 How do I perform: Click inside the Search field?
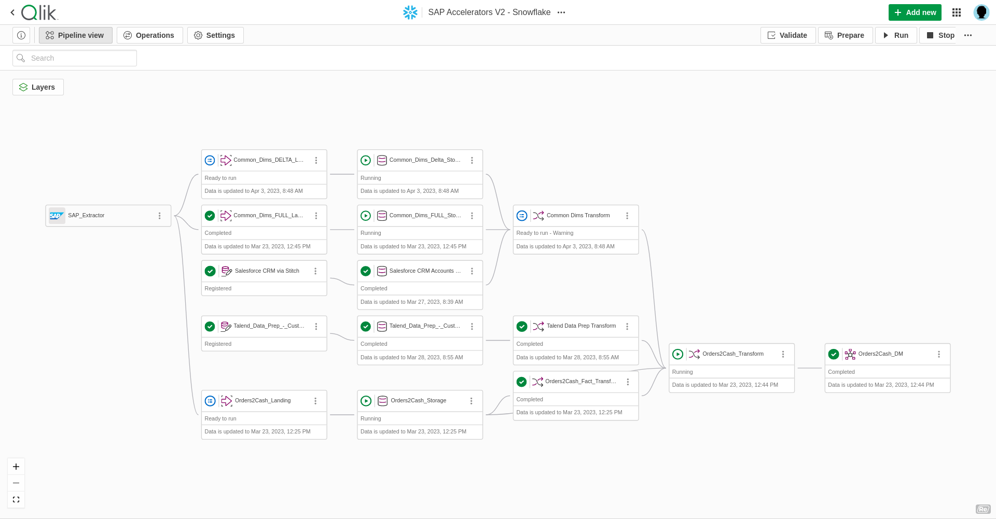(x=74, y=58)
